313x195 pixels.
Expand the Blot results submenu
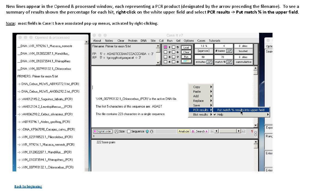click(x=201, y=114)
